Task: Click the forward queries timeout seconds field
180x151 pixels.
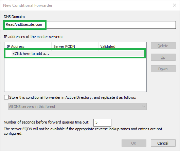Action: 102,122
